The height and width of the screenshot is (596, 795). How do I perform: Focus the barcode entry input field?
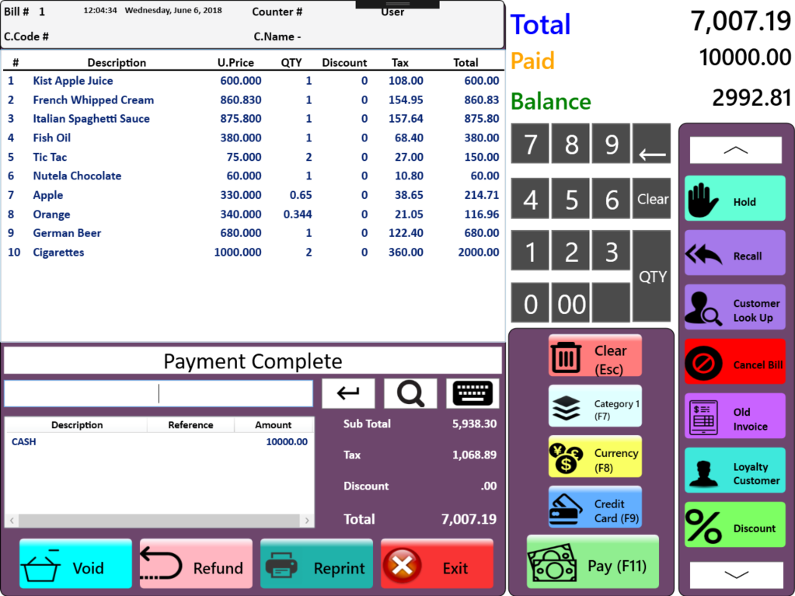tap(159, 393)
